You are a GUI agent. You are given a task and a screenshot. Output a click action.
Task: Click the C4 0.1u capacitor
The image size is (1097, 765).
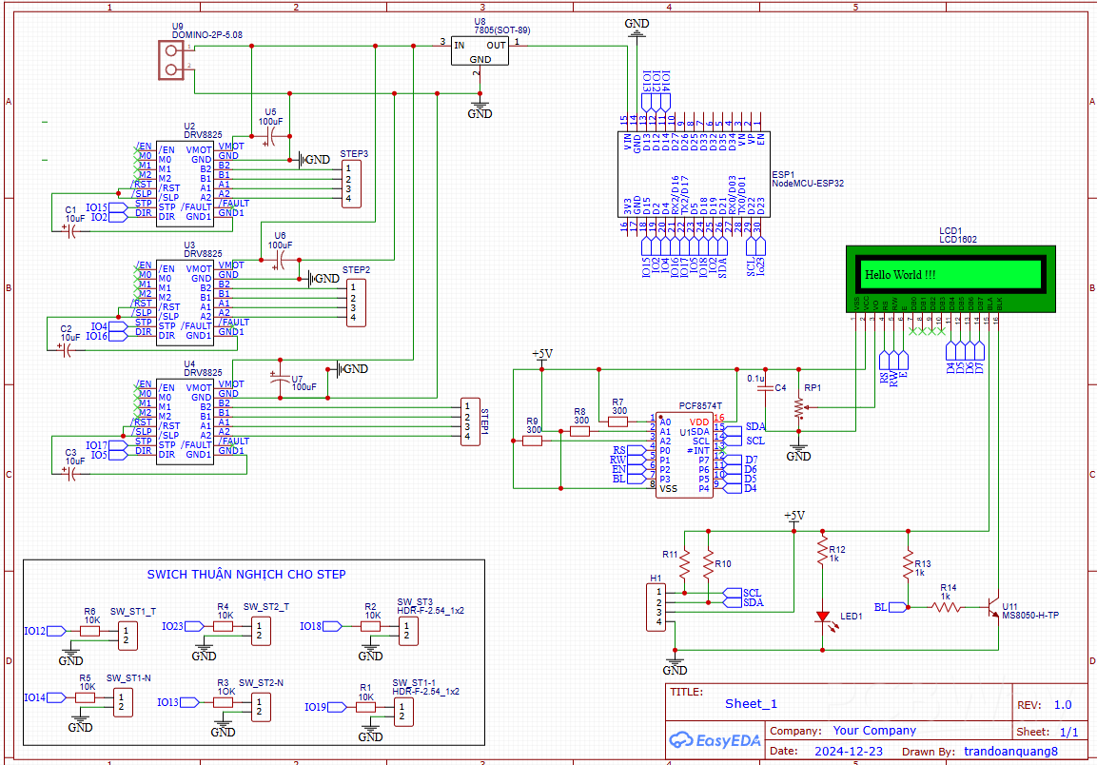pyautogui.click(x=763, y=388)
